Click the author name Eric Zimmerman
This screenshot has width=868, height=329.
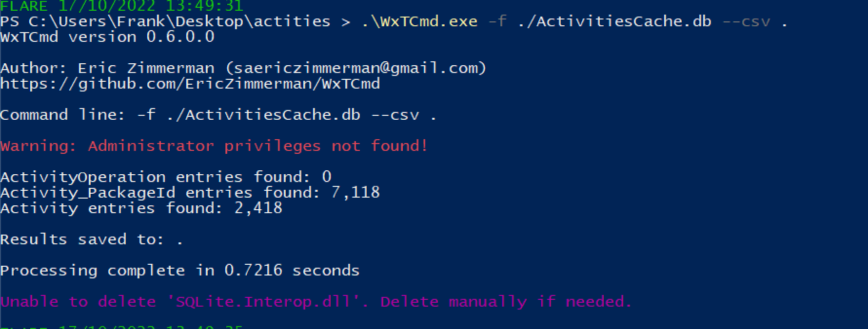pyautogui.click(x=146, y=68)
